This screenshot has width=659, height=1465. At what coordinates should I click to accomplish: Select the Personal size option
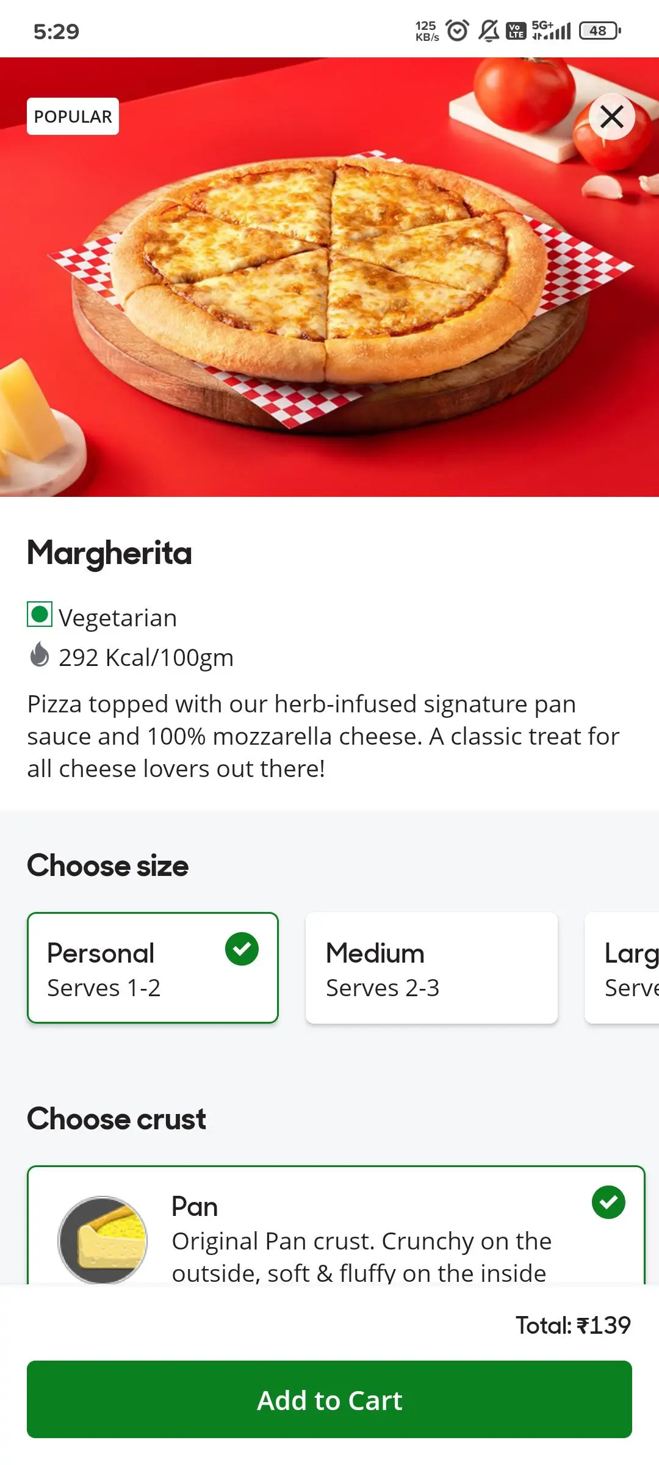(153, 968)
